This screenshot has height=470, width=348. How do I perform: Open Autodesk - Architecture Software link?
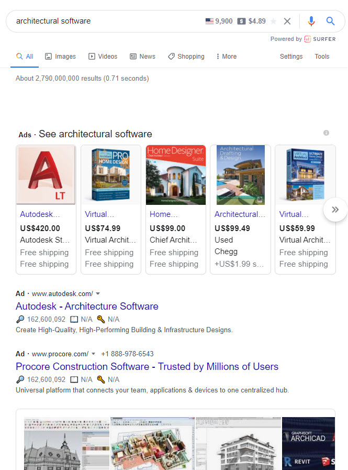click(x=87, y=307)
